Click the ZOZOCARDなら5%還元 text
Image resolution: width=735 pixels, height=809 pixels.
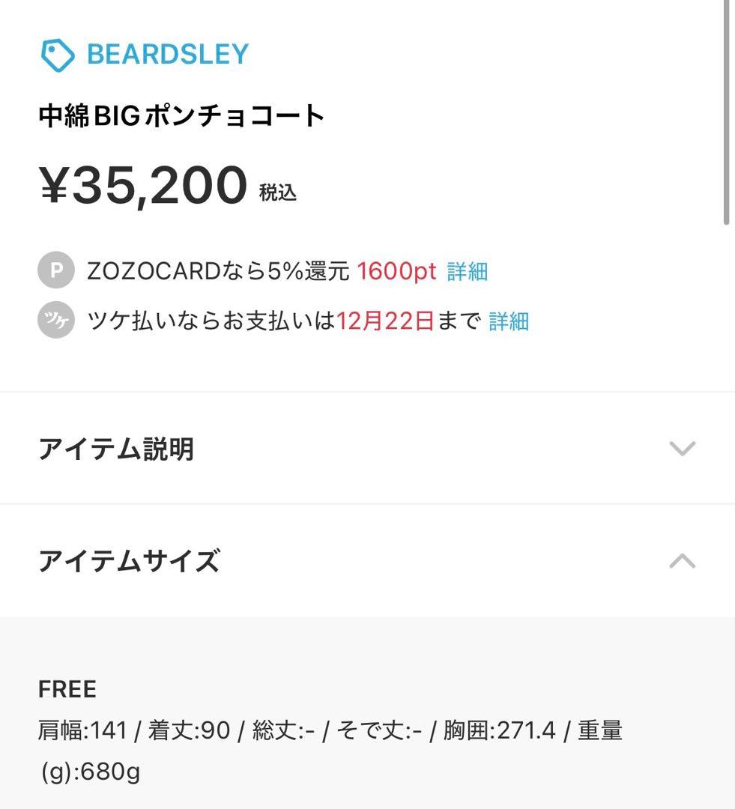tap(218, 271)
